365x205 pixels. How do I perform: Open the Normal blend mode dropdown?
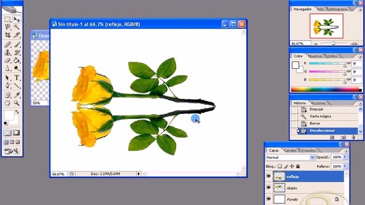312,157
